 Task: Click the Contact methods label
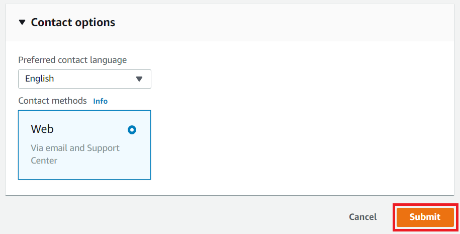pos(52,101)
